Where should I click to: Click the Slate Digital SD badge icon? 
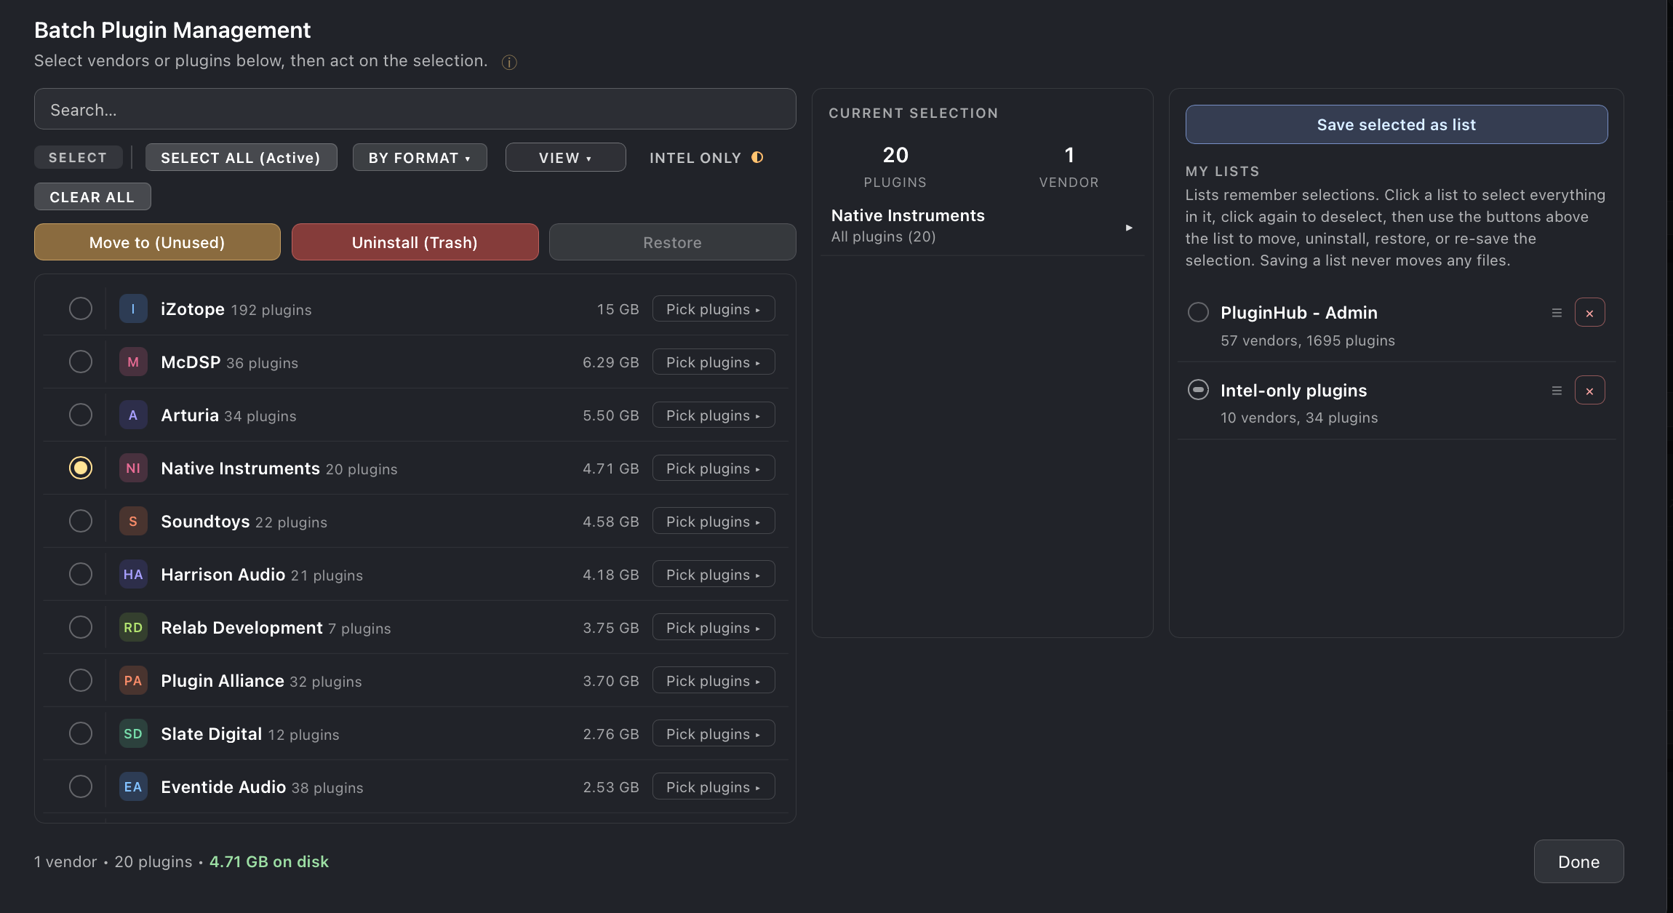coord(133,733)
